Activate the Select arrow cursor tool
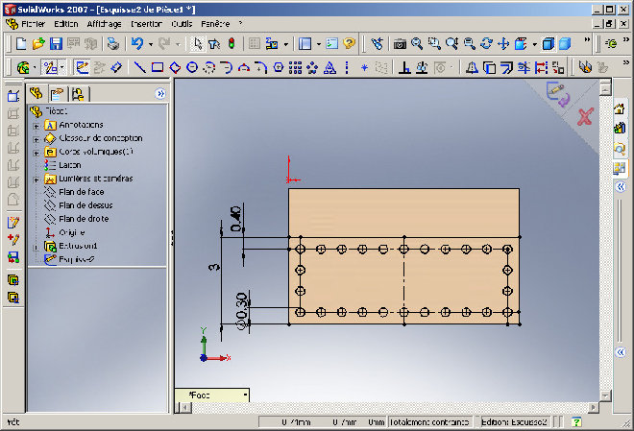The width and height of the screenshot is (634, 431). 198,43
